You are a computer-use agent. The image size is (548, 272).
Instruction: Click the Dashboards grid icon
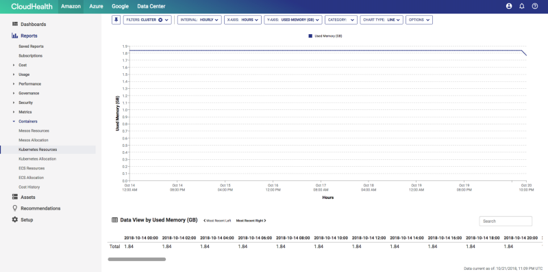click(x=14, y=24)
